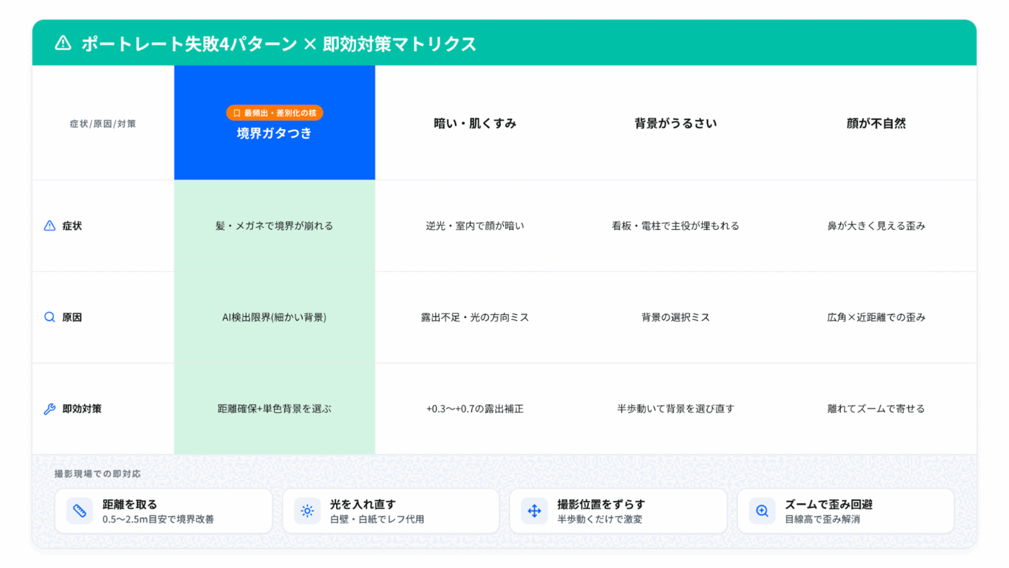Click the cell 逆光・室内で顔が暗い
The width and height of the screenshot is (1009, 568).
[x=475, y=226]
